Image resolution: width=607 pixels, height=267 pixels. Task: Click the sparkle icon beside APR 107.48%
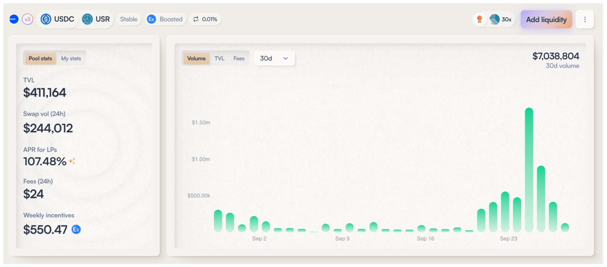72,161
